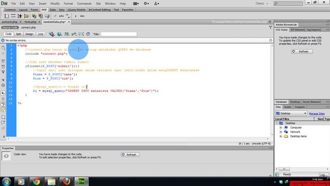
Task: Click the Files panel horizontal scrollbar
Action: (302, 169)
